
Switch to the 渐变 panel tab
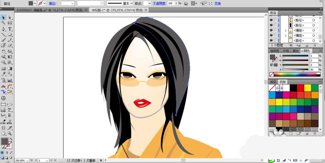point(273,82)
